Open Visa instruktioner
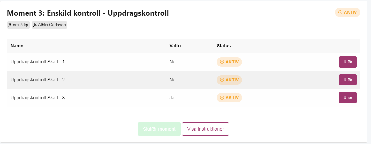The image size is (371, 144). click(205, 129)
